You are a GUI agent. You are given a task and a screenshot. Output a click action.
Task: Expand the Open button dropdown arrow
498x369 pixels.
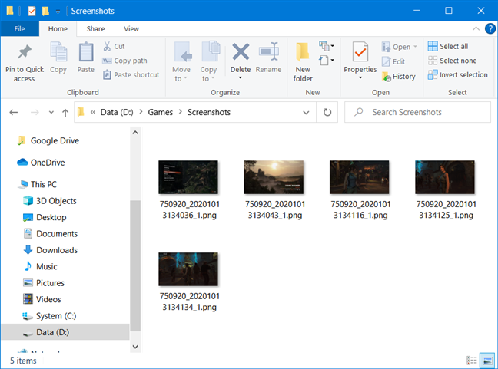[x=415, y=47]
